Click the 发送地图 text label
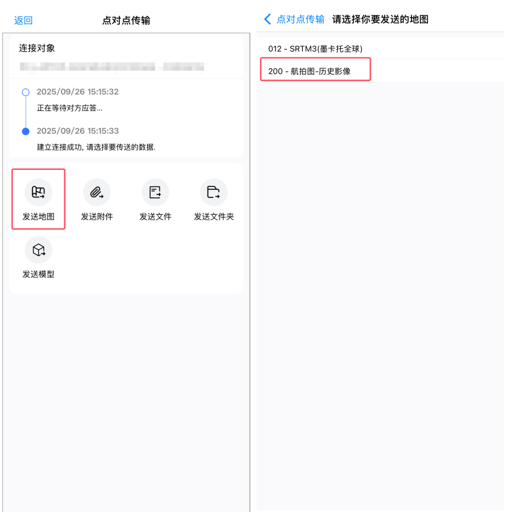Screen dimensions: 508x512 coord(38,217)
